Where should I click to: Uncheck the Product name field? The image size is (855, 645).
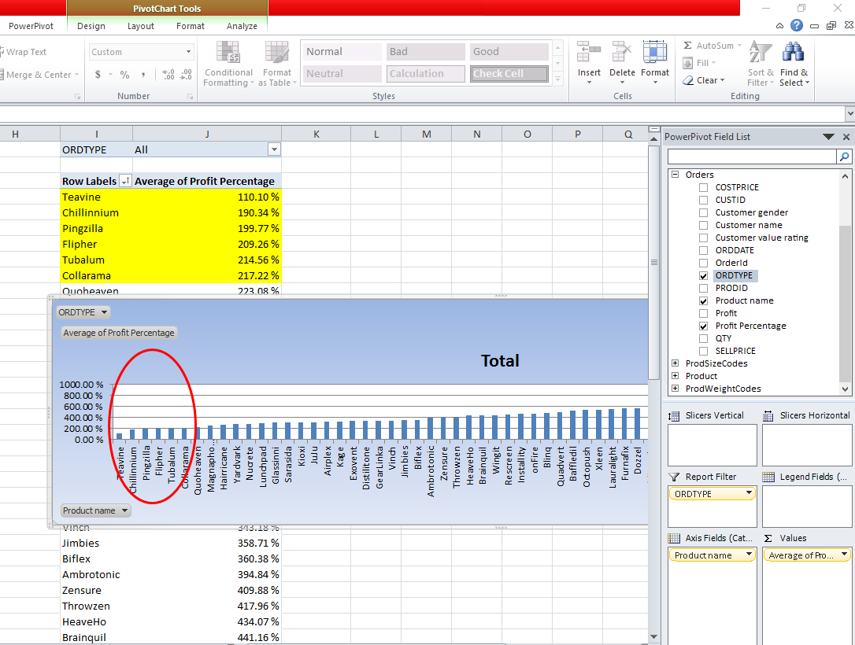(704, 300)
